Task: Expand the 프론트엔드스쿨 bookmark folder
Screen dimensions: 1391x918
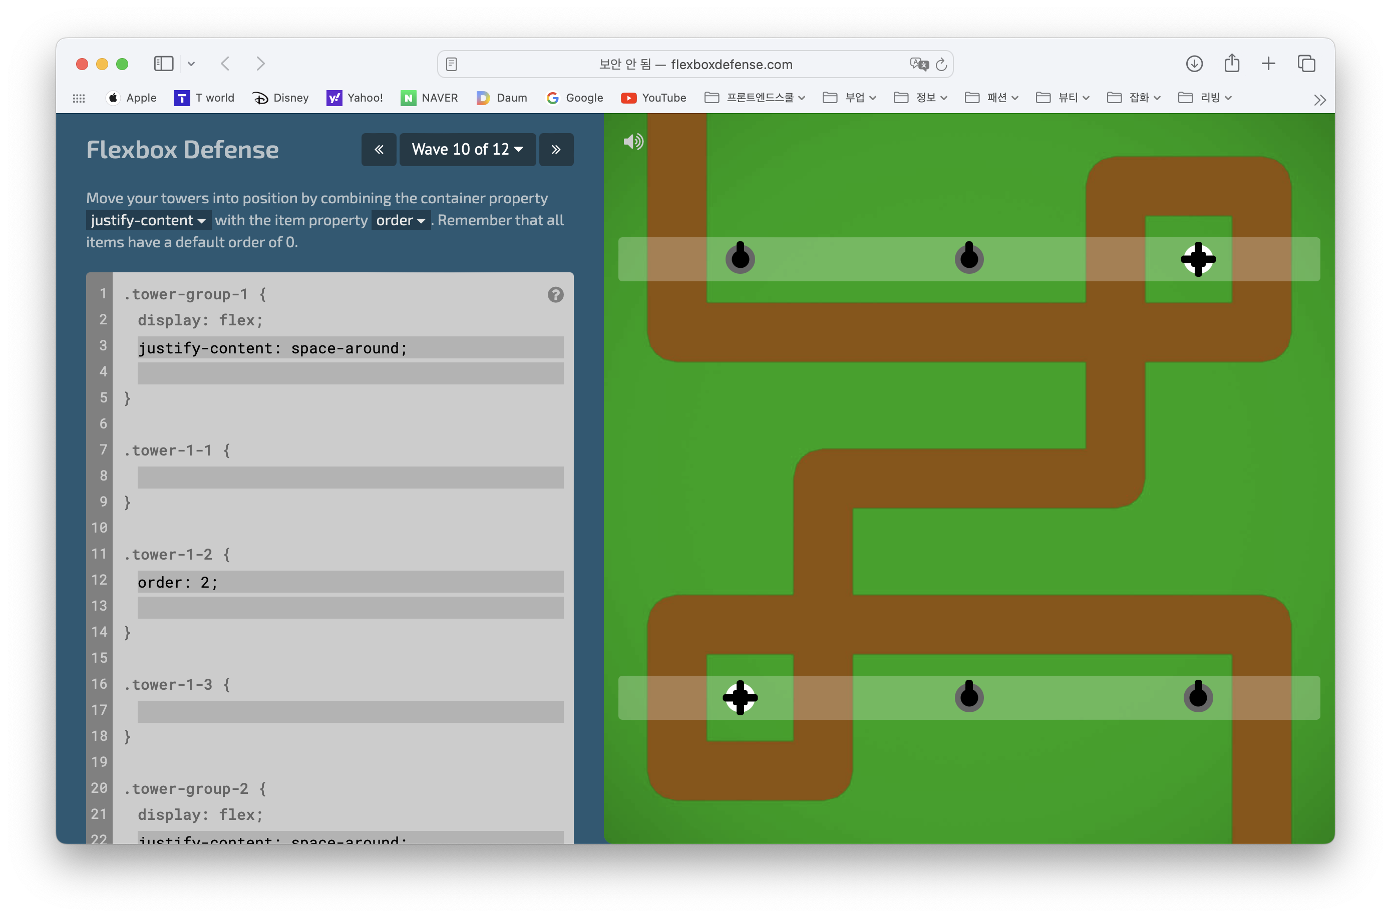Action: tap(755, 98)
